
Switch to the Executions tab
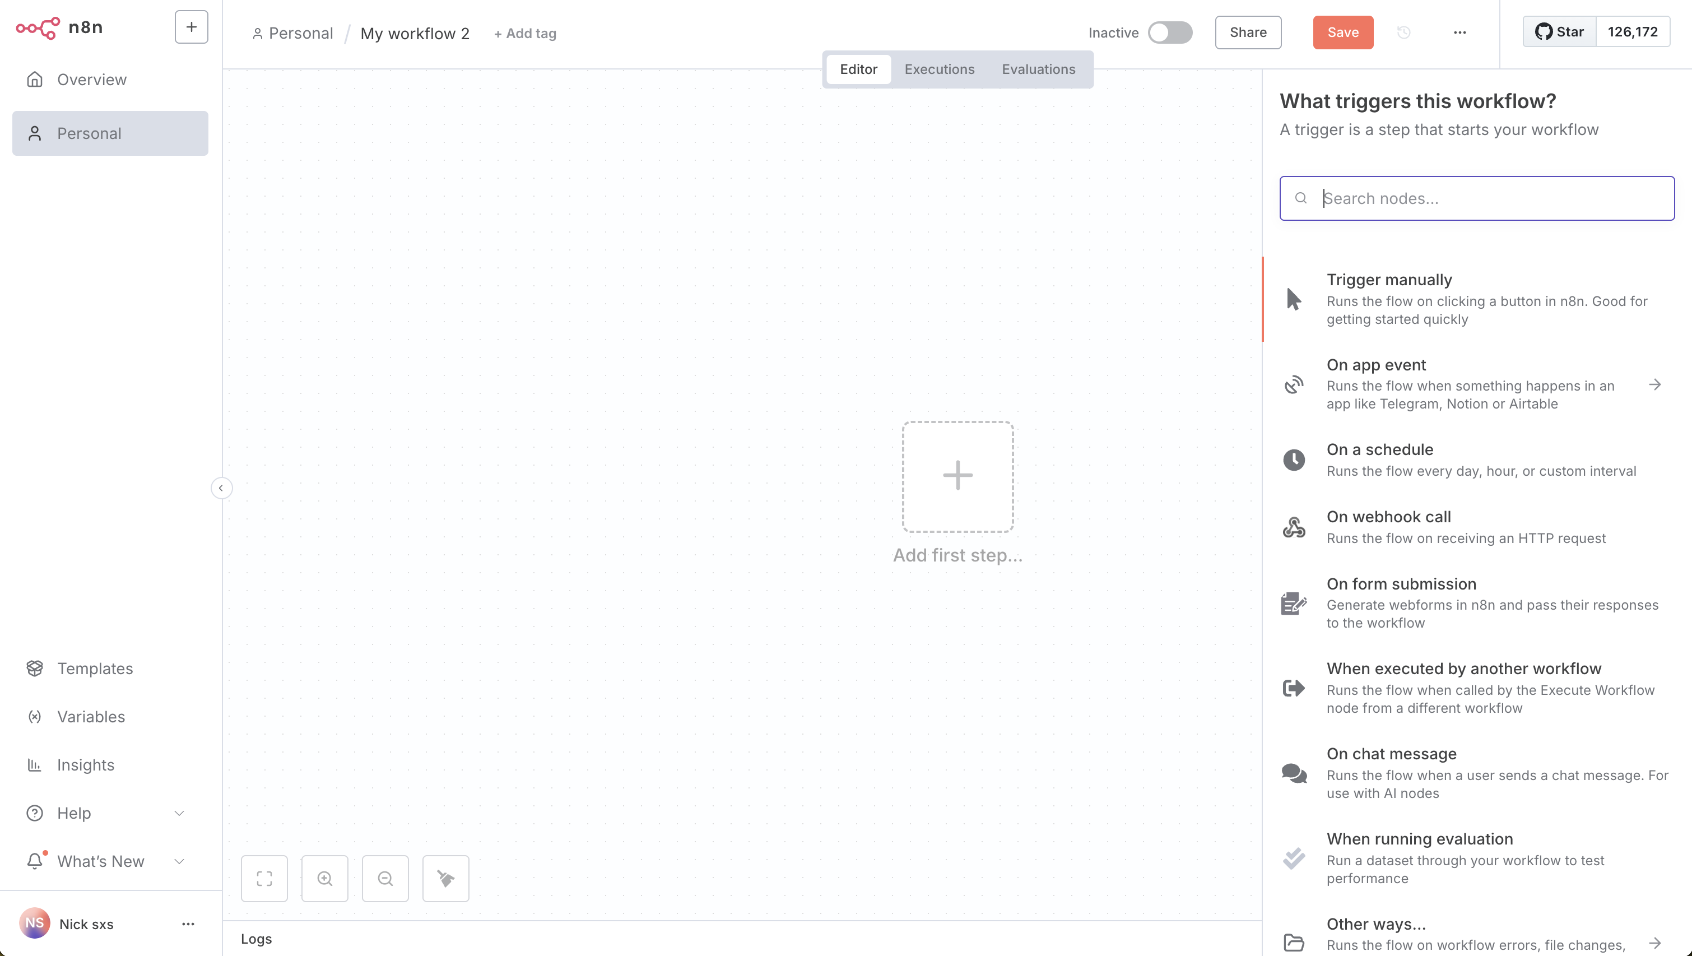coord(939,69)
